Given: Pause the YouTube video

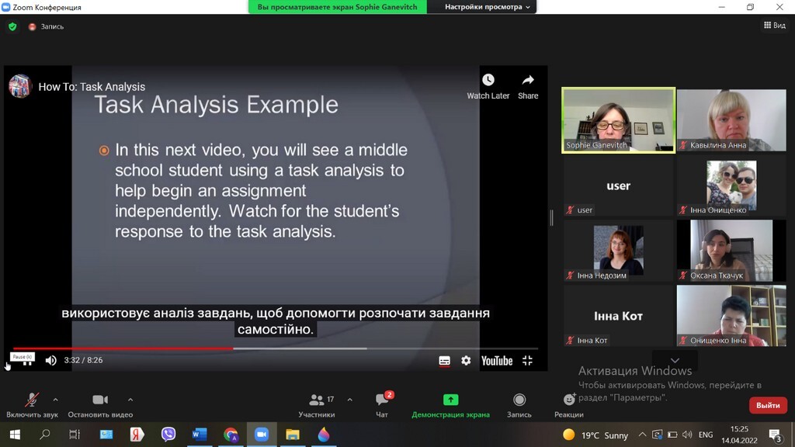Looking at the screenshot, I should [27, 361].
